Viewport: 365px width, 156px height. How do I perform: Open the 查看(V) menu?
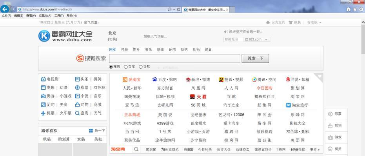pyautogui.click(x=31, y=16)
